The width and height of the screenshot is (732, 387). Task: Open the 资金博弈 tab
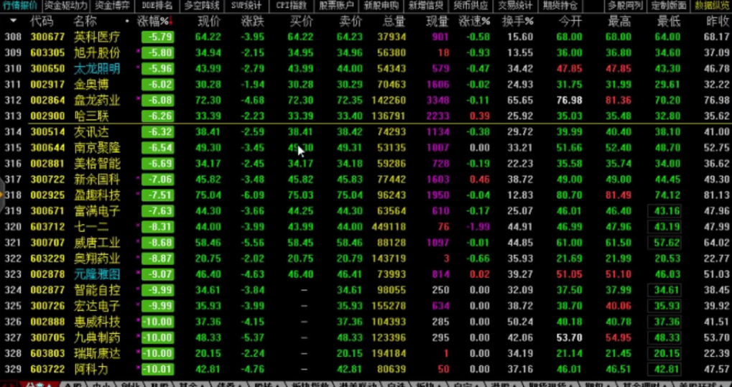pos(113,6)
